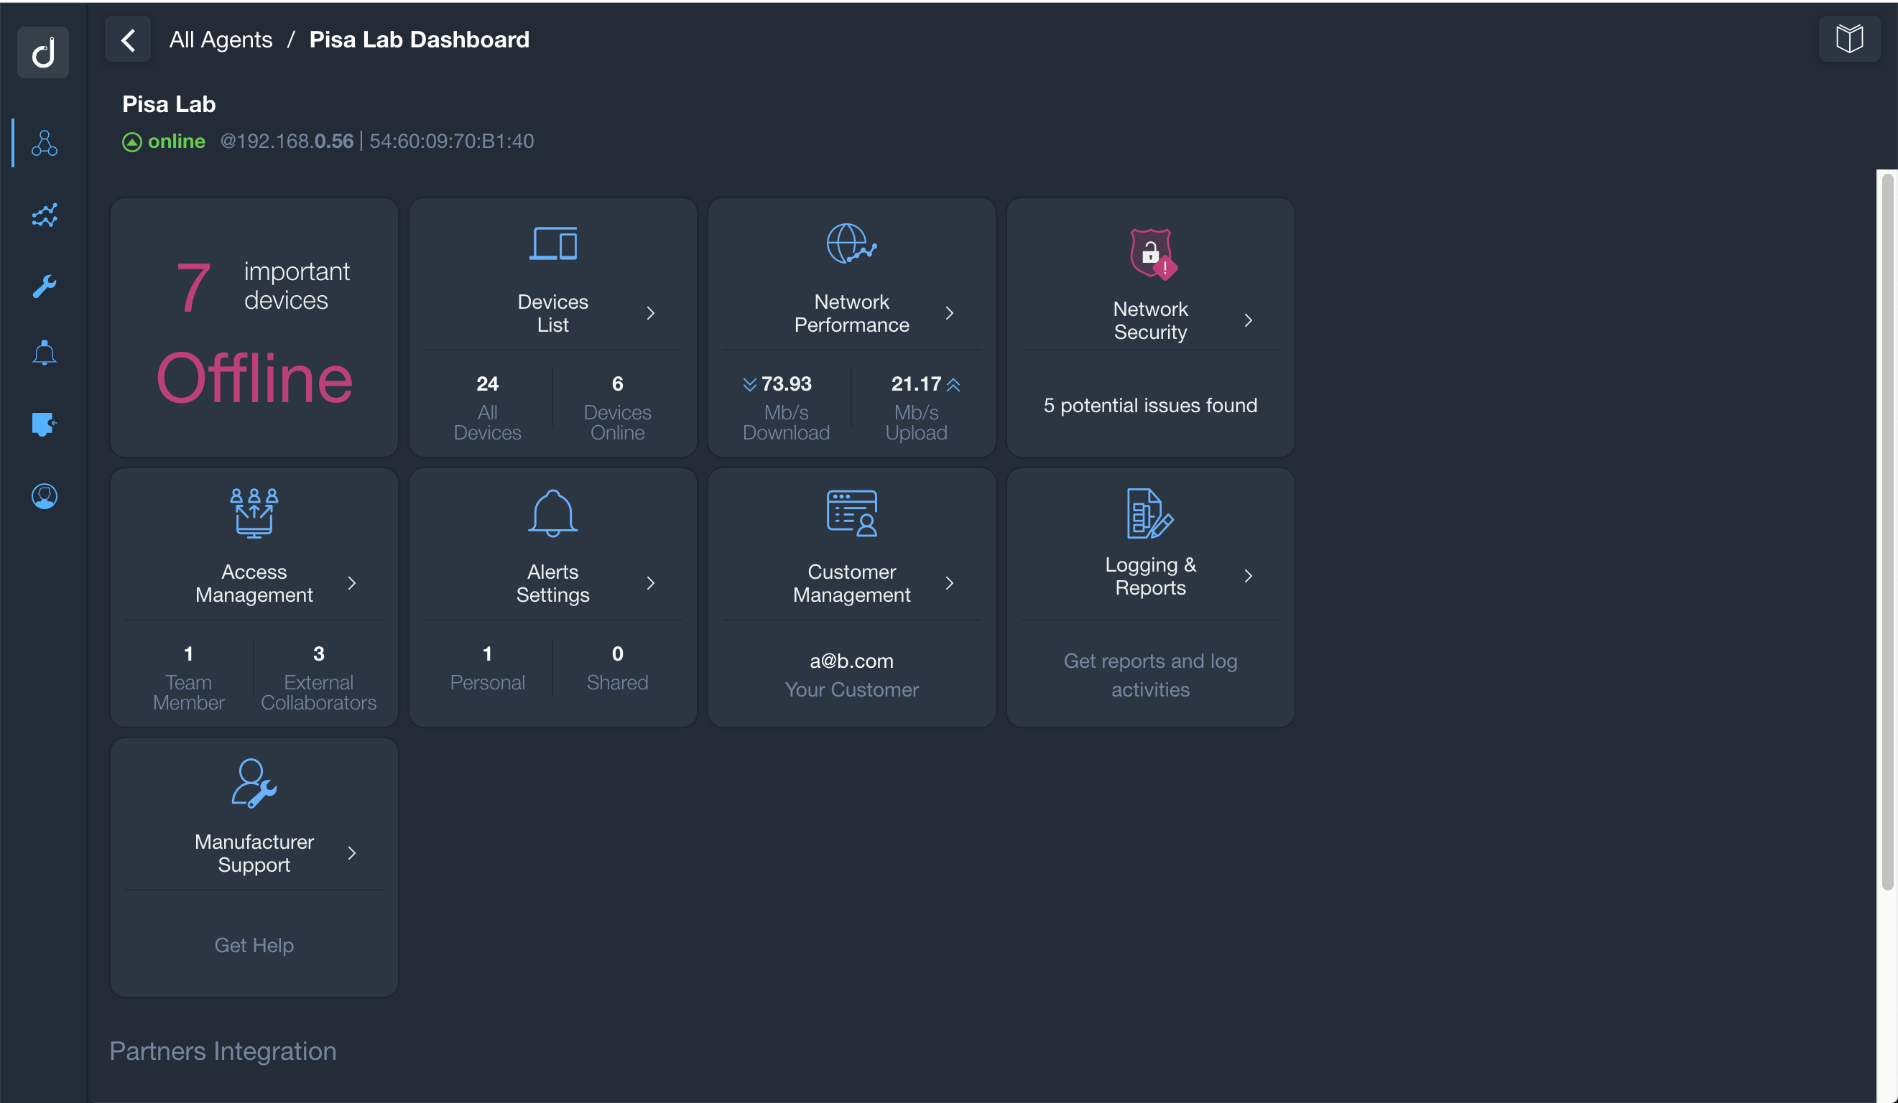Expand the Network Security panel arrow
Image resolution: width=1898 pixels, height=1103 pixels.
[x=1248, y=320]
